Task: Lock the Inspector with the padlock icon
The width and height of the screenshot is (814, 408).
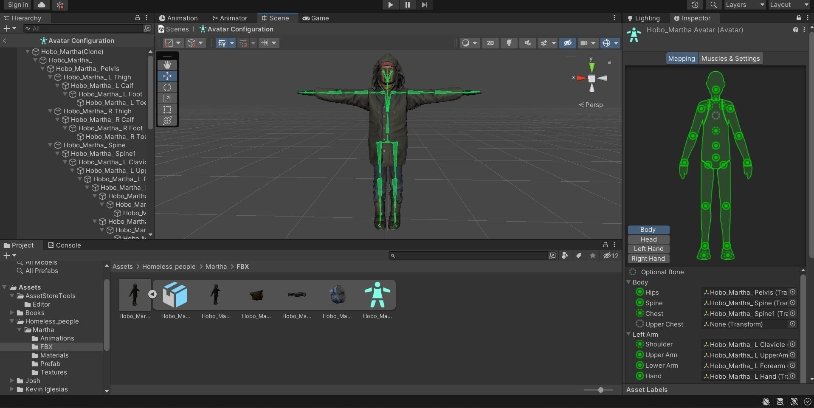Action: pos(798,18)
